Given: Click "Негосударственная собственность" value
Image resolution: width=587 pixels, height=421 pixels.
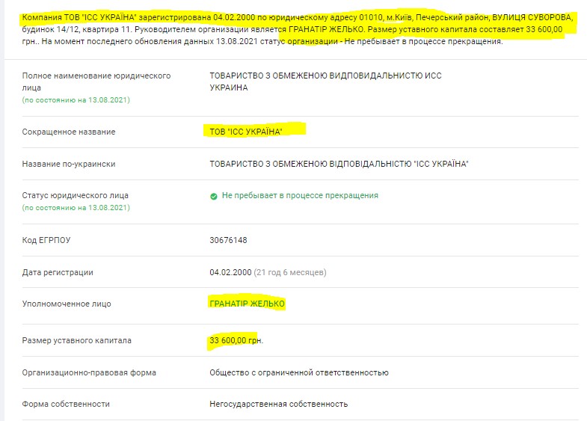Looking at the screenshot, I should 279,404.
